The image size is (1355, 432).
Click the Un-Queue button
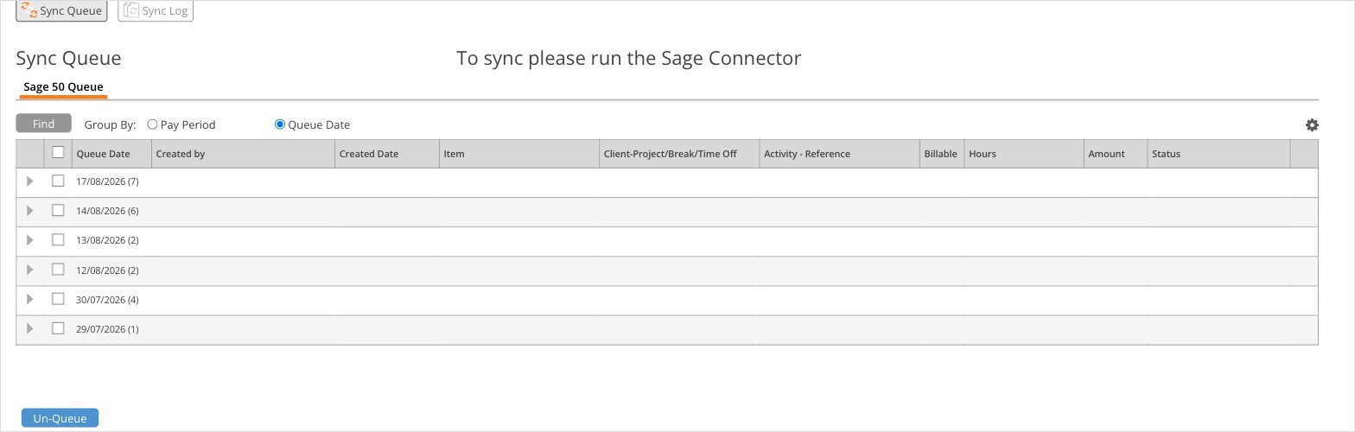pyautogui.click(x=60, y=418)
